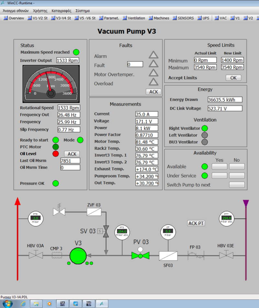The height and width of the screenshot is (308, 259).
Task: Edit the New Limit Minimum field
Action: pos(232,60)
